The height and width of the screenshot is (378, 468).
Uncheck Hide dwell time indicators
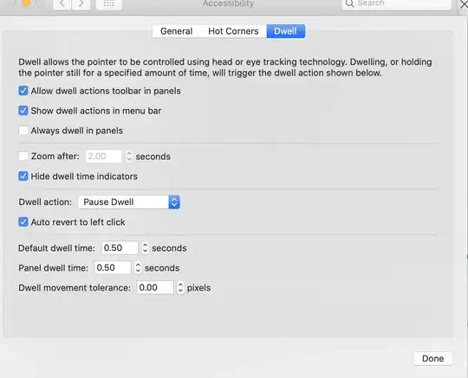23,176
